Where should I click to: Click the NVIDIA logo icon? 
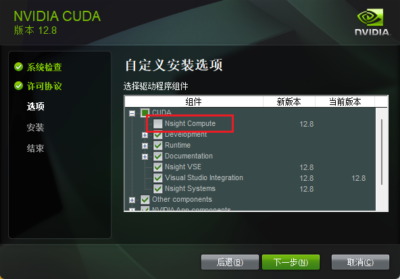click(372, 22)
